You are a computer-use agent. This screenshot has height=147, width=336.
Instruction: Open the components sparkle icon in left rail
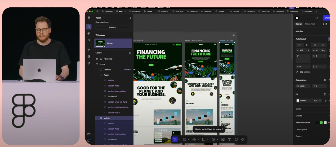89,50
